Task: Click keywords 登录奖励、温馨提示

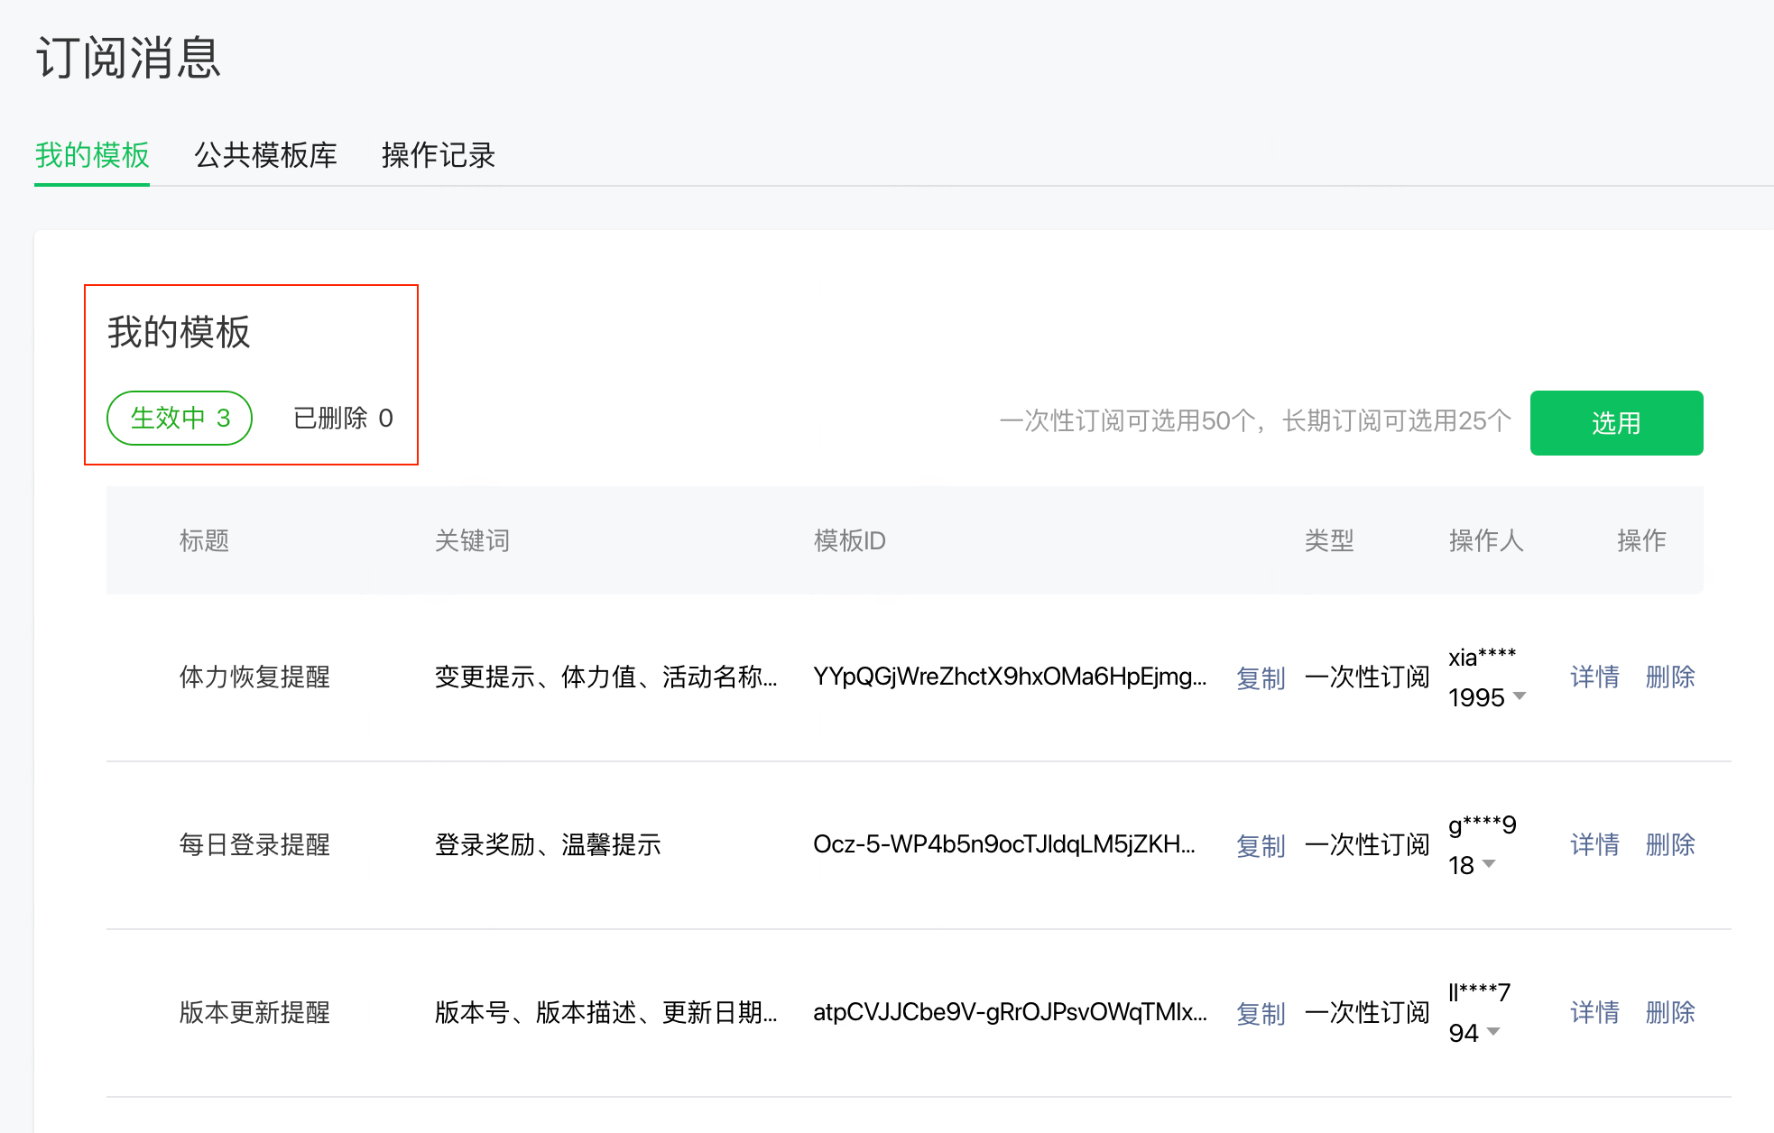Action: (x=548, y=844)
